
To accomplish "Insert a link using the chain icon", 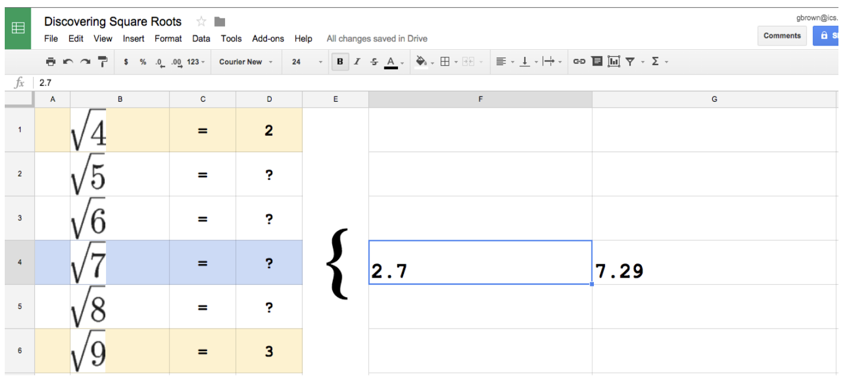I will point(579,62).
